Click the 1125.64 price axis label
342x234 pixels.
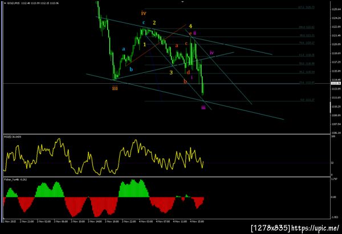pyautogui.click(x=336, y=9)
